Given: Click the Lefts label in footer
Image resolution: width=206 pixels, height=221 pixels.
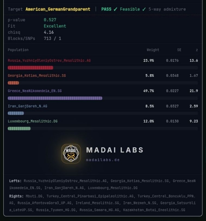Looking at the screenshot, I should tap(15, 181).
